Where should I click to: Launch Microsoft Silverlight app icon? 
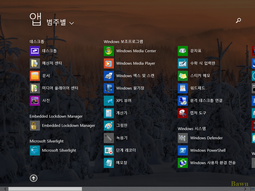(35, 150)
